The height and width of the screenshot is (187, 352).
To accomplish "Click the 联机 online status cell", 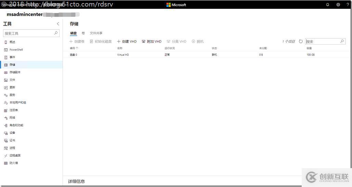I will pyautogui.click(x=214, y=55).
